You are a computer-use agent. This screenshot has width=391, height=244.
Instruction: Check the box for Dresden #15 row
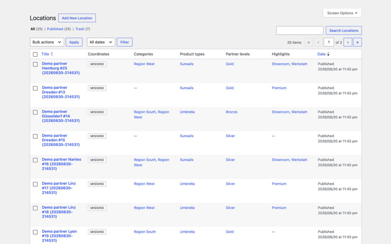point(35,136)
